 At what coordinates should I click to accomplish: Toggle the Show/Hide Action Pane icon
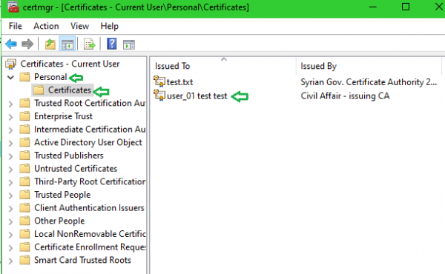click(x=129, y=44)
